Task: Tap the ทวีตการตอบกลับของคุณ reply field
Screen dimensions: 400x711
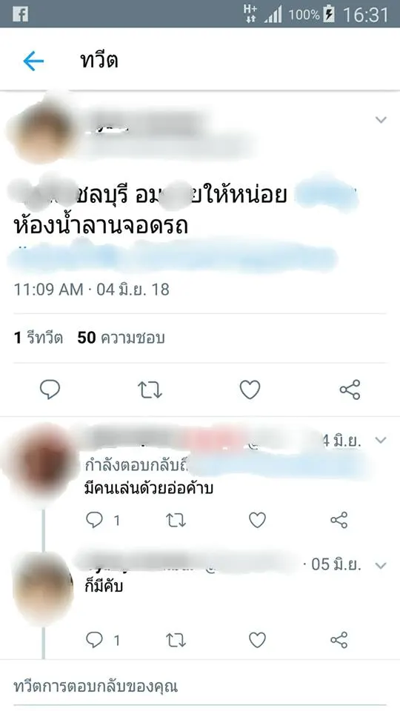Action: pos(200,686)
